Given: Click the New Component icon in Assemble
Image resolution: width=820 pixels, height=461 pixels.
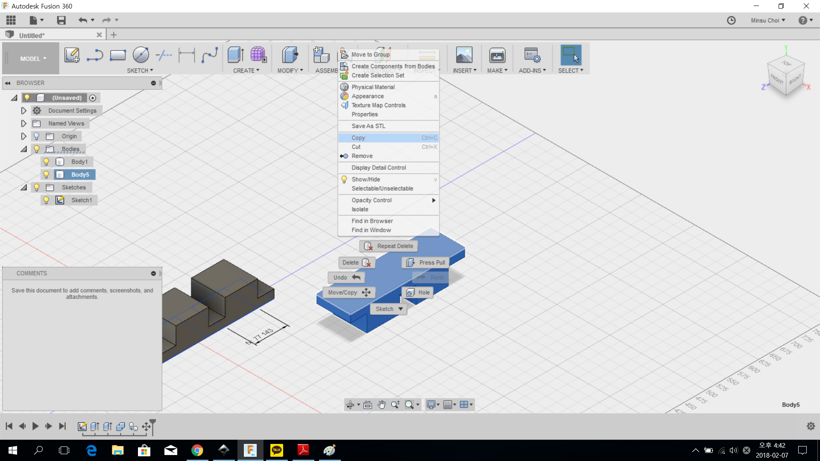Looking at the screenshot, I should [321, 55].
